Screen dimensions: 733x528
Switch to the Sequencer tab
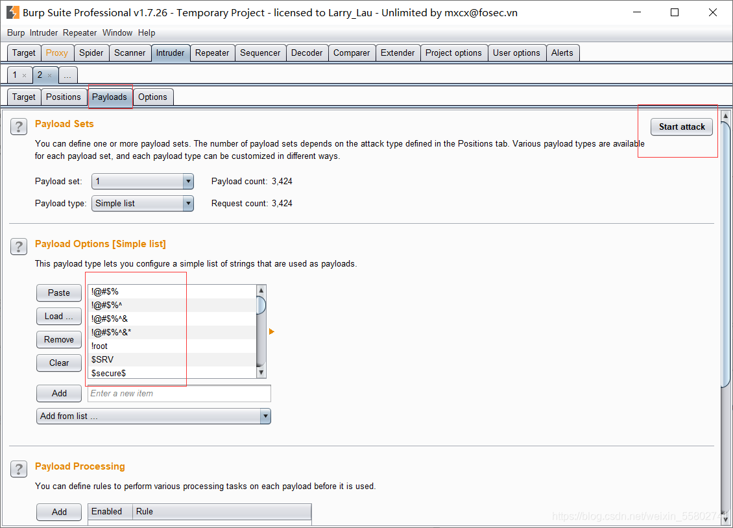(x=260, y=53)
